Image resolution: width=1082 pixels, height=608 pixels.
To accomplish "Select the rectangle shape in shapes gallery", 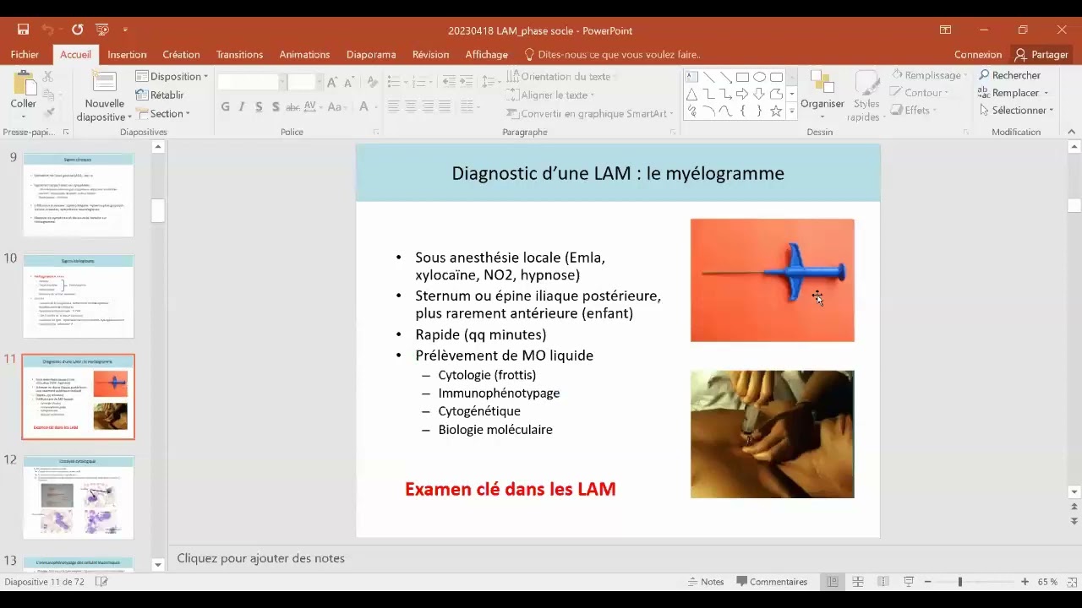I will click(x=742, y=77).
